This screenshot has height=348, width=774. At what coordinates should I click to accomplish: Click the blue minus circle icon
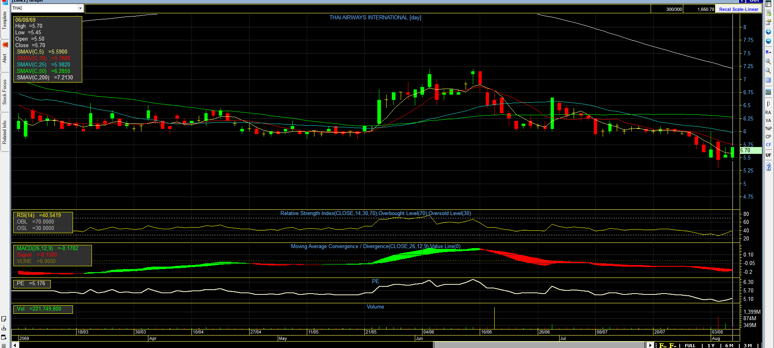[x=768, y=41]
